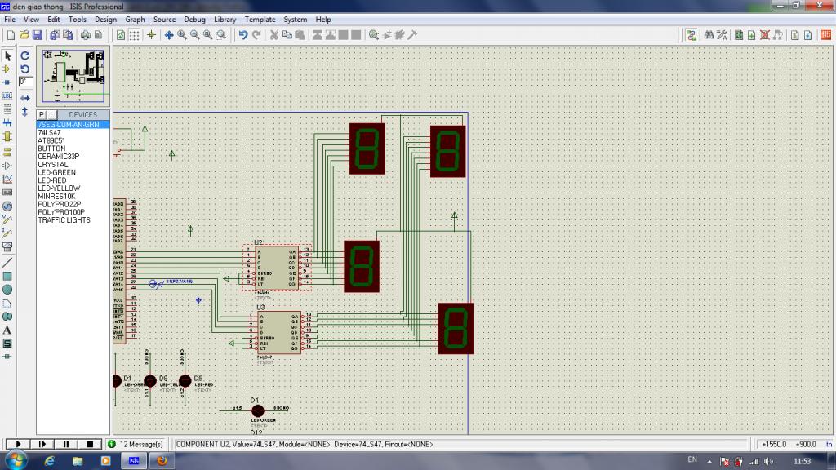Click the Undo arrow in toolbar
Image resolution: width=836 pixels, height=470 pixels.
click(x=242, y=35)
